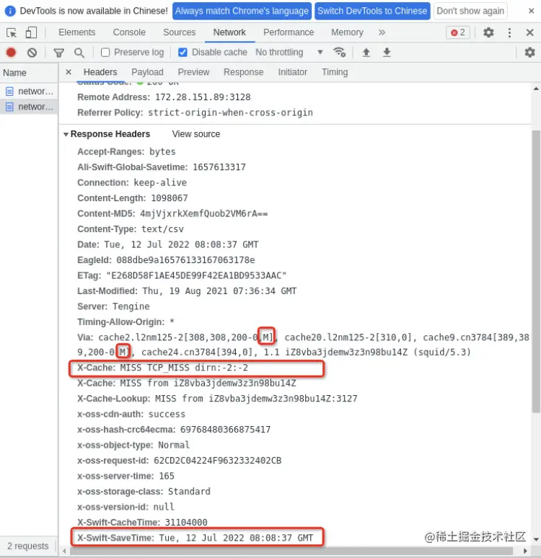The width and height of the screenshot is (541, 558).
Task: Click the red record network log button
Action: (x=11, y=53)
